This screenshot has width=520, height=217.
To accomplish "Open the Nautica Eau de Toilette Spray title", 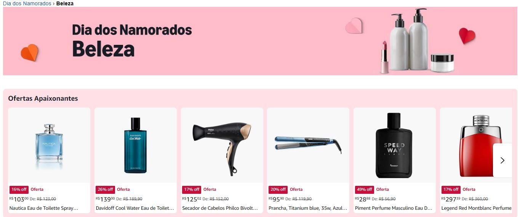I will tap(44, 208).
